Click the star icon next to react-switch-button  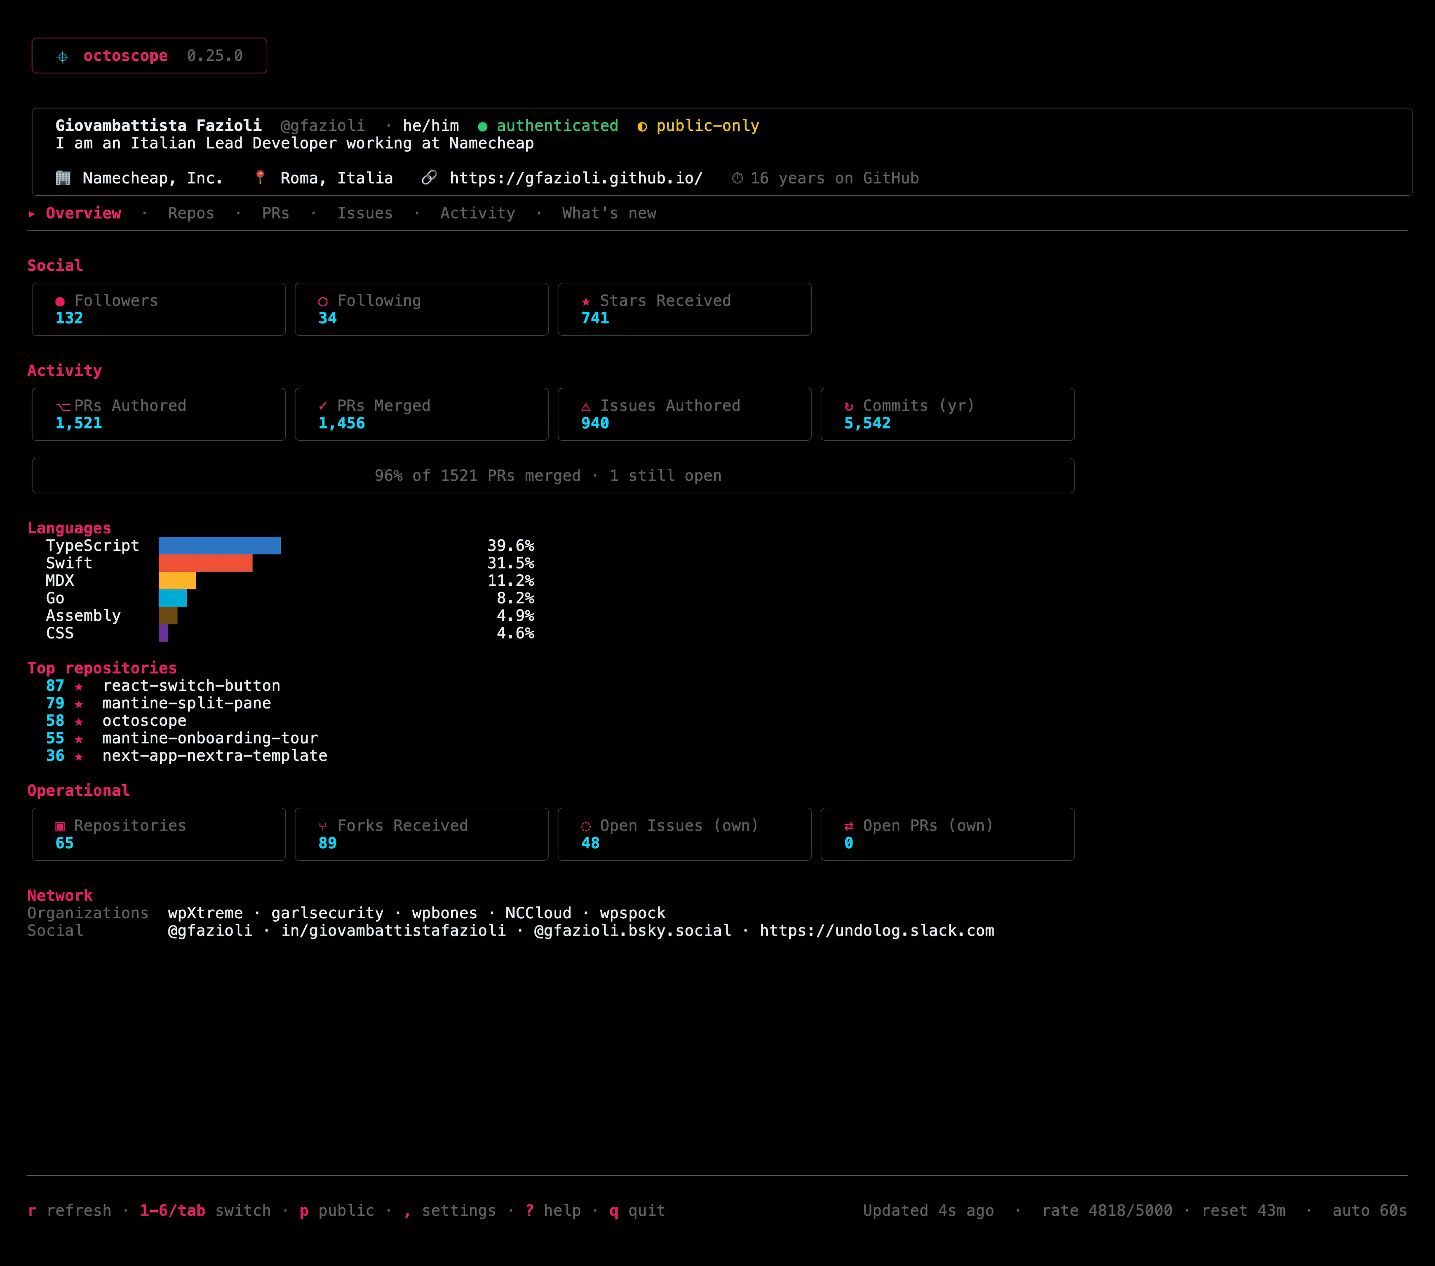click(79, 686)
